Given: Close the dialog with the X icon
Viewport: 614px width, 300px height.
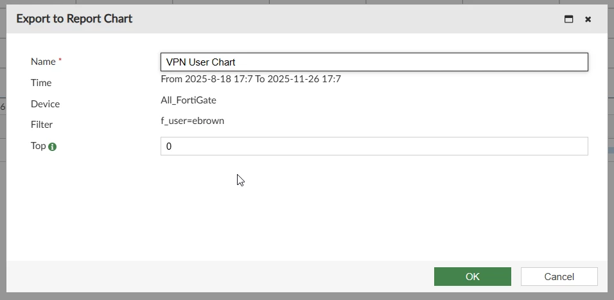Looking at the screenshot, I should [x=588, y=19].
